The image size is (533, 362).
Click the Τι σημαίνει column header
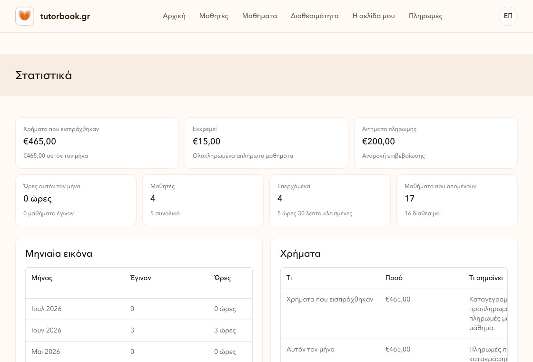pos(486,278)
